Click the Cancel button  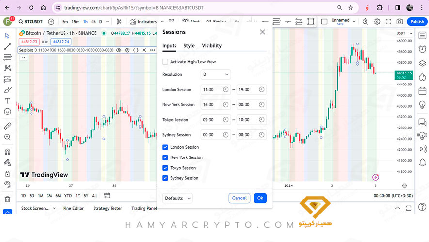click(x=239, y=198)
